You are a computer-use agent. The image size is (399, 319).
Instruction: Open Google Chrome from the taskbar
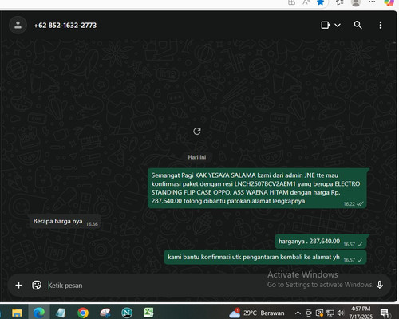[x=83, y=313]
